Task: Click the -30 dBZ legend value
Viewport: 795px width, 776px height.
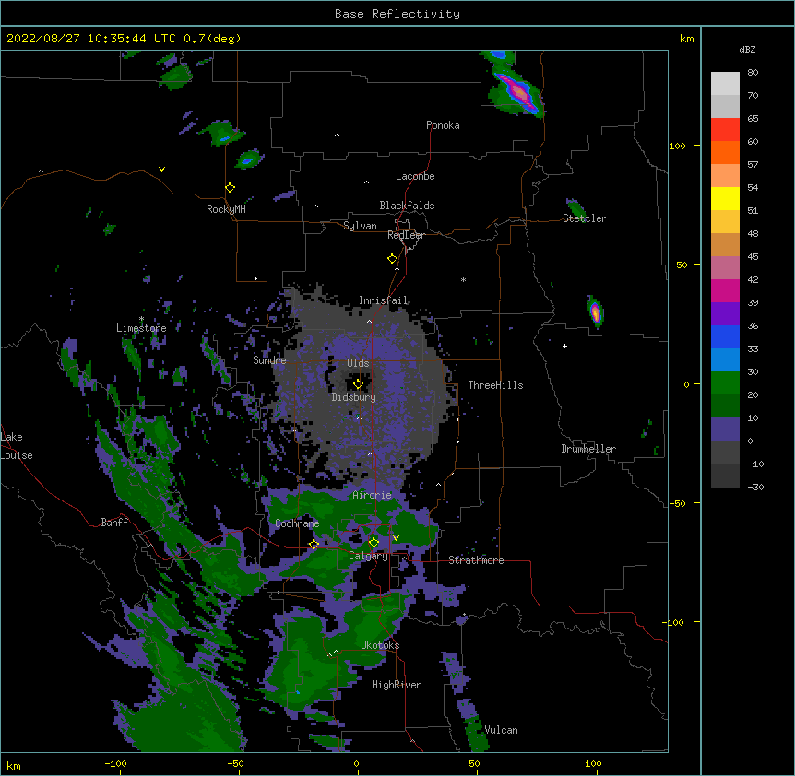Action: 755,487
